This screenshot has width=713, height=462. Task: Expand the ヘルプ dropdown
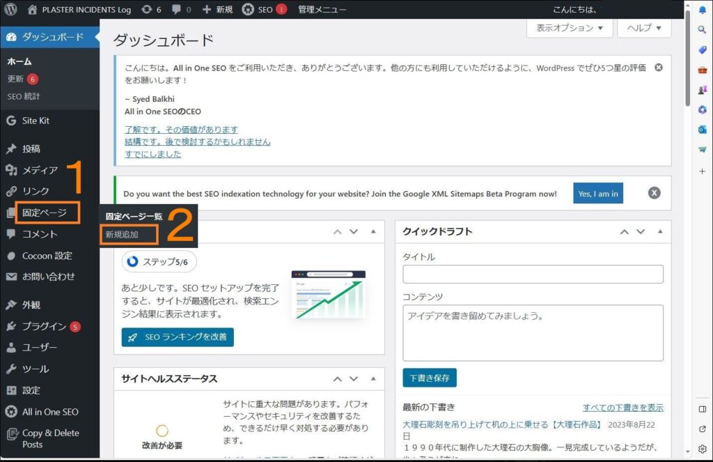click(x=644, y=28)
